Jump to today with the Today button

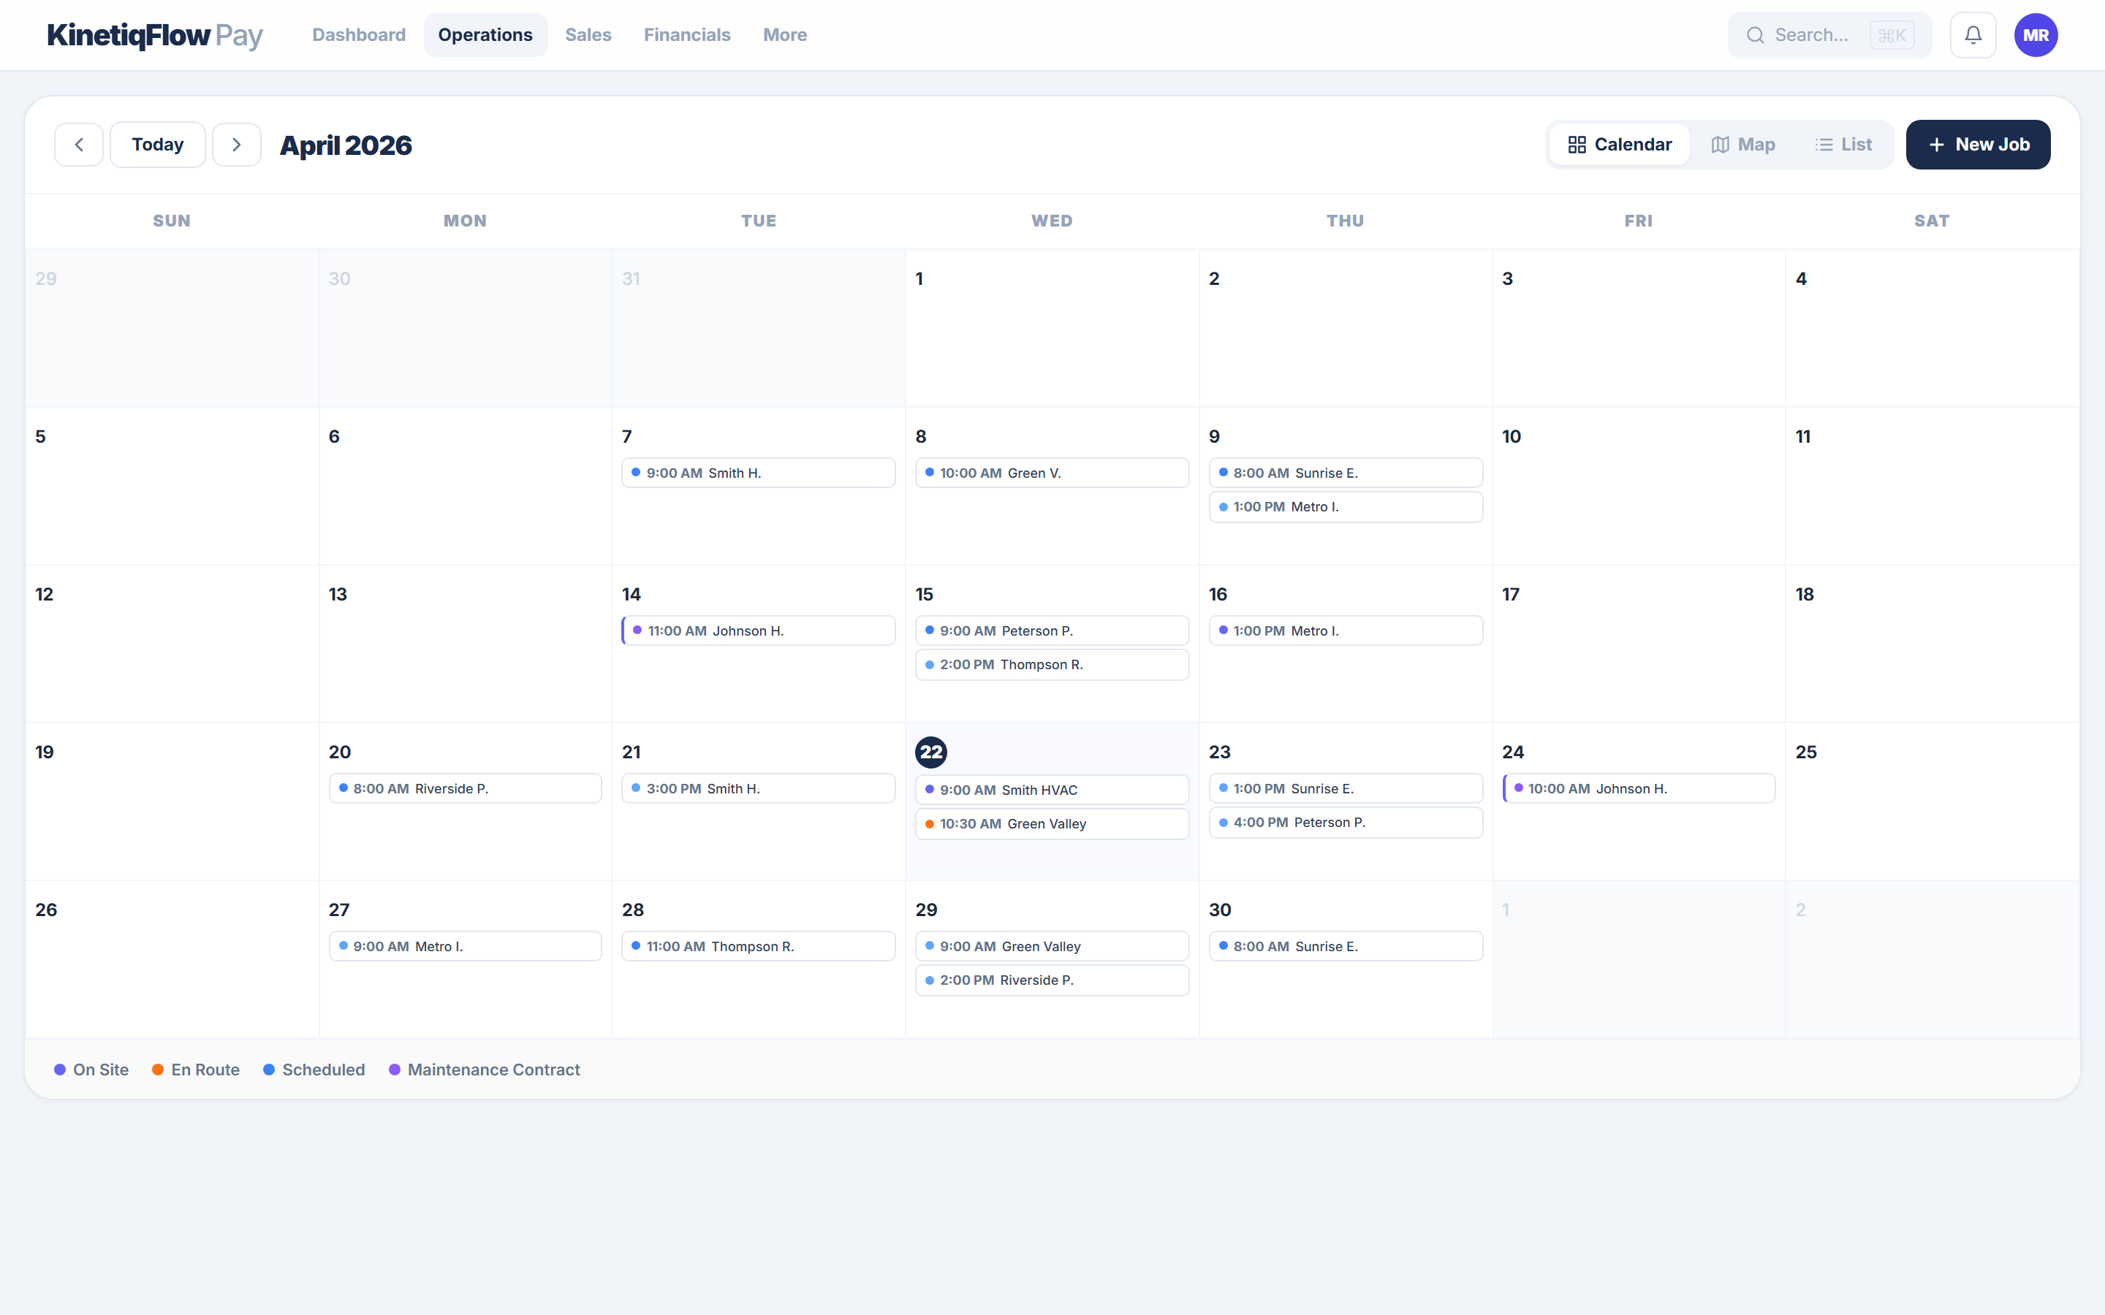coord(156,143)
